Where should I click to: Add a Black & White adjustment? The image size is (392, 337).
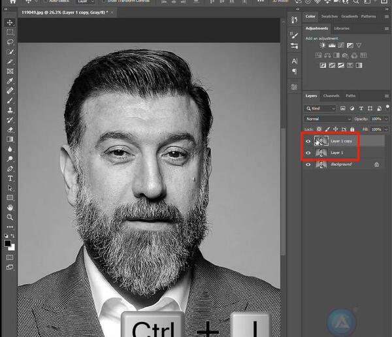pos(336,56)
